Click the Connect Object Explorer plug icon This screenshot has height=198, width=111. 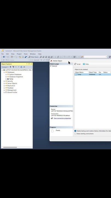(10, 67)
